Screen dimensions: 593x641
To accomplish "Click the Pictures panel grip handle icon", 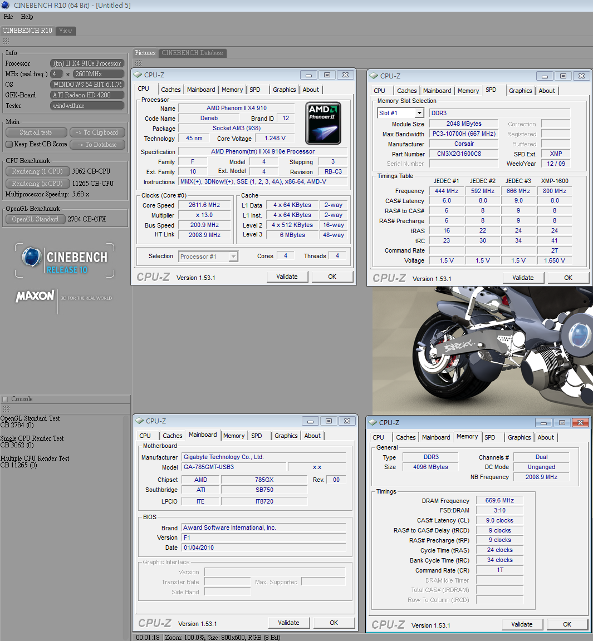I will [x=138, y=63].
